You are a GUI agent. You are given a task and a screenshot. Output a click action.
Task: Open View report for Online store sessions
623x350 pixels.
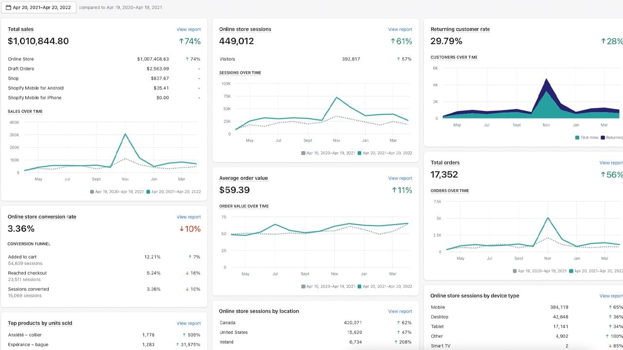tap(400, 30)
